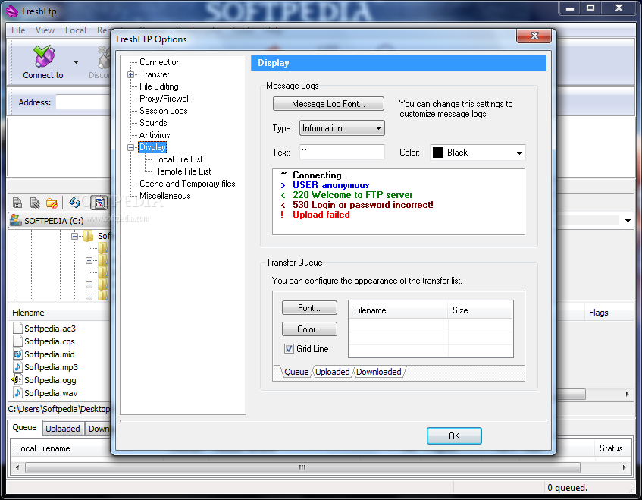Select Local File List in options tree
The width and height of the screenshot is (642, 500).
tap(178, 159)
